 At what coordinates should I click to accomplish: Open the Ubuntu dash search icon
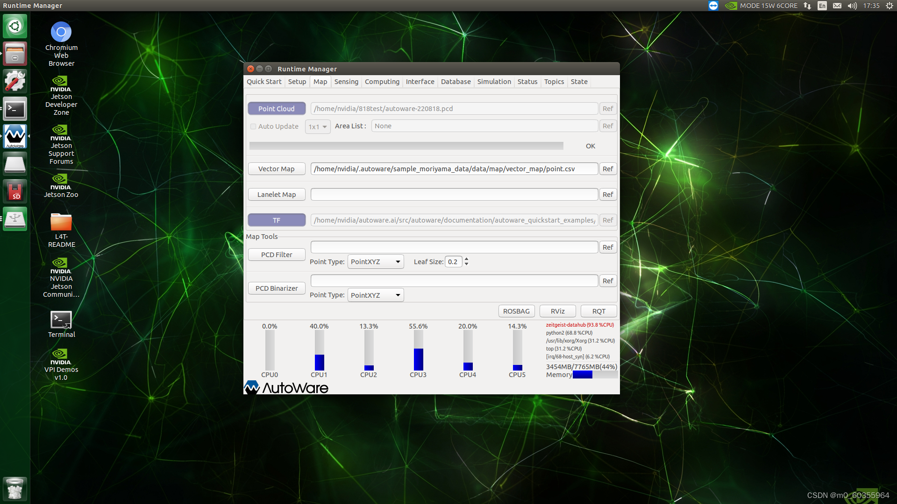[x=15, y=26]
